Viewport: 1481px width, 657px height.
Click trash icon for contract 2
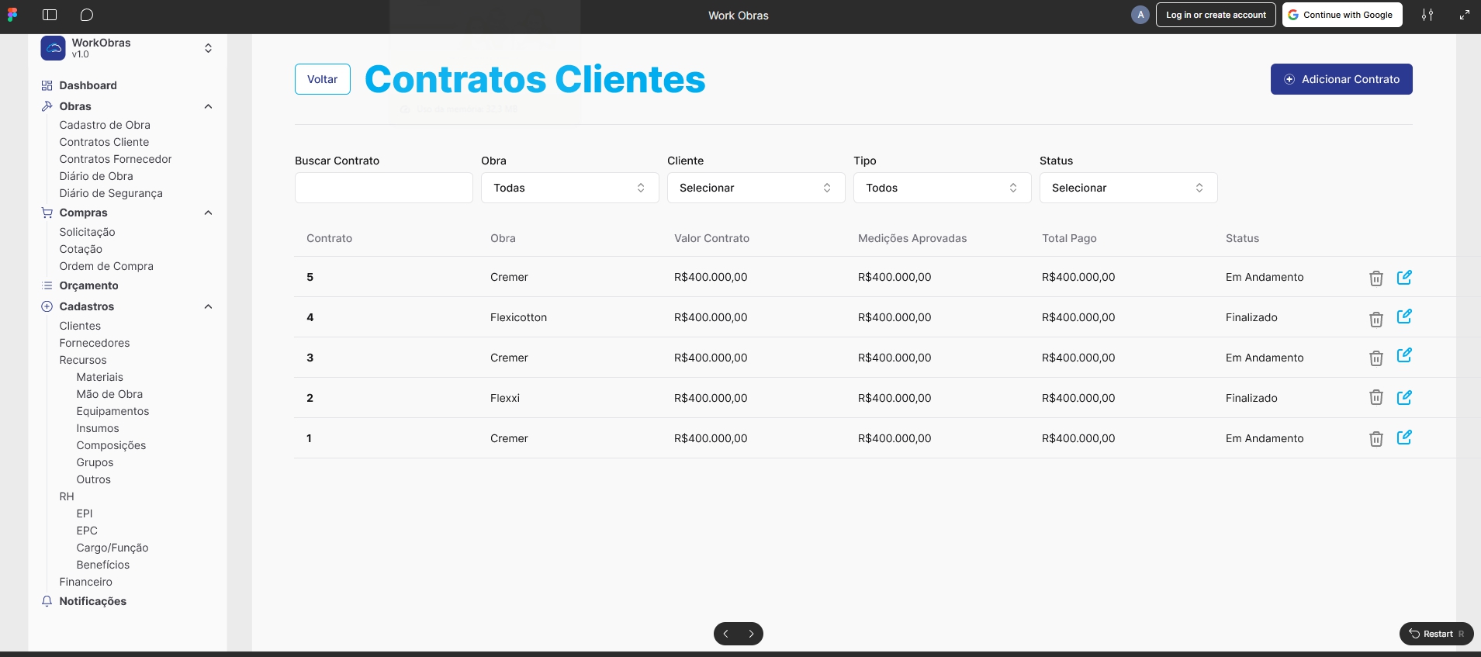pyautogui.click(x=1375, y=398)
